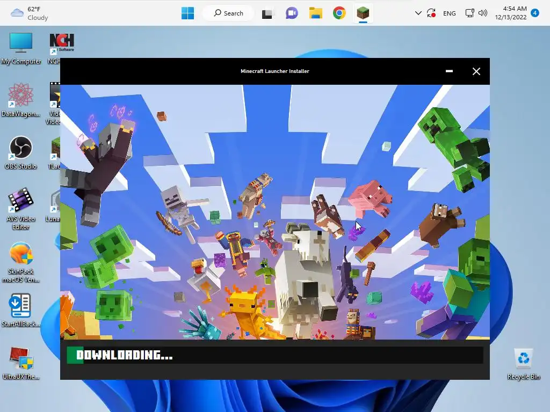Open the network status tray icon
Viewport: 550px width, 412px height.
point(469,13)
